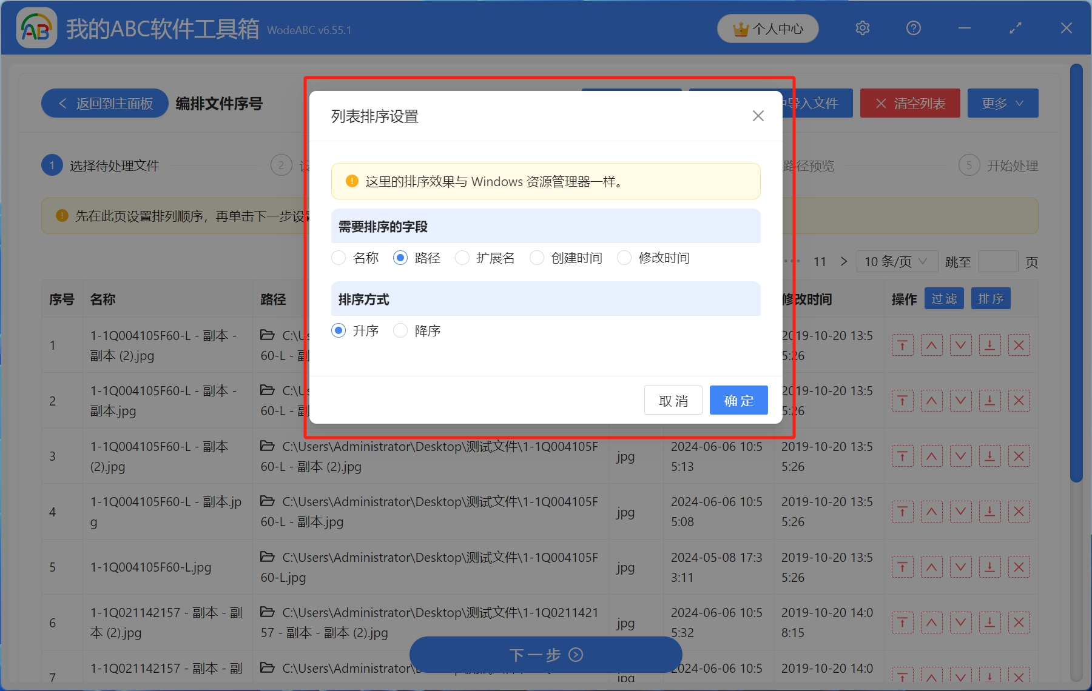Move row 3 file down one position
1092x691 pixels.
pos(960,456)
